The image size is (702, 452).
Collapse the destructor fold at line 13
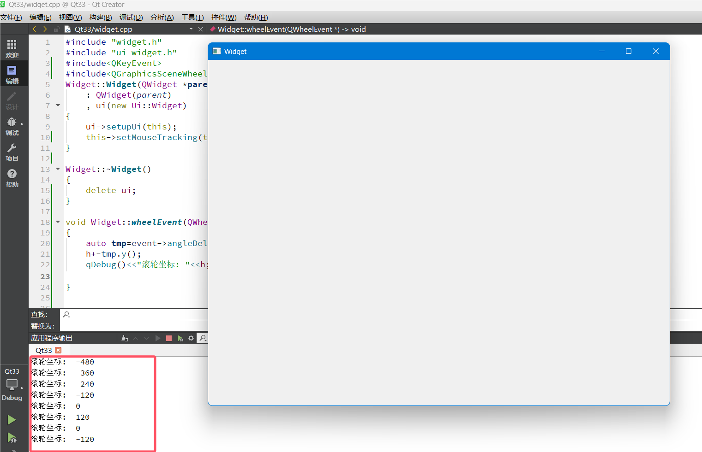tap(58, 169)
